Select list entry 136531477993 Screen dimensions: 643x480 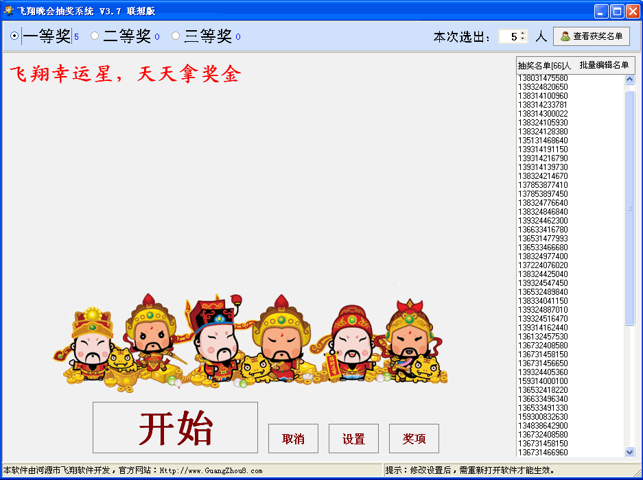point(543,239)
